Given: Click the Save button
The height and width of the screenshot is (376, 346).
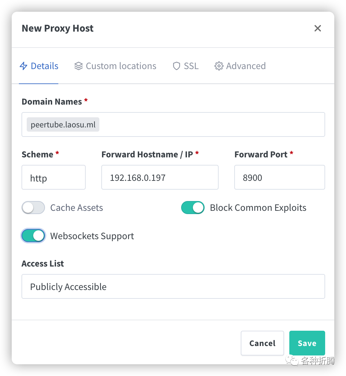Looking at the screenshot, I should pos(307,343).
